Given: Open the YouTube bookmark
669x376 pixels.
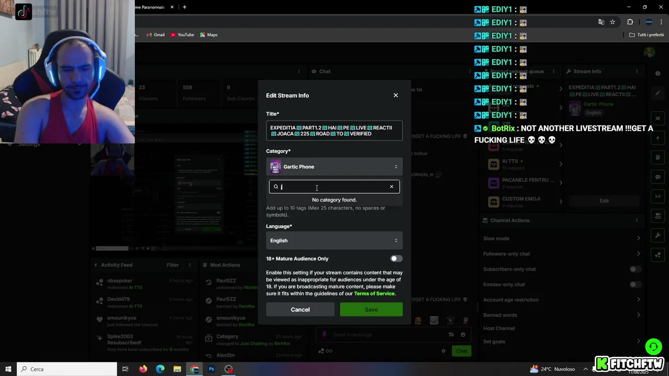Looking at the screenshot, I should point(182,34).
